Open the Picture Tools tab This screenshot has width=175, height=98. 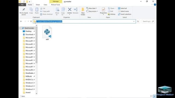56,5
